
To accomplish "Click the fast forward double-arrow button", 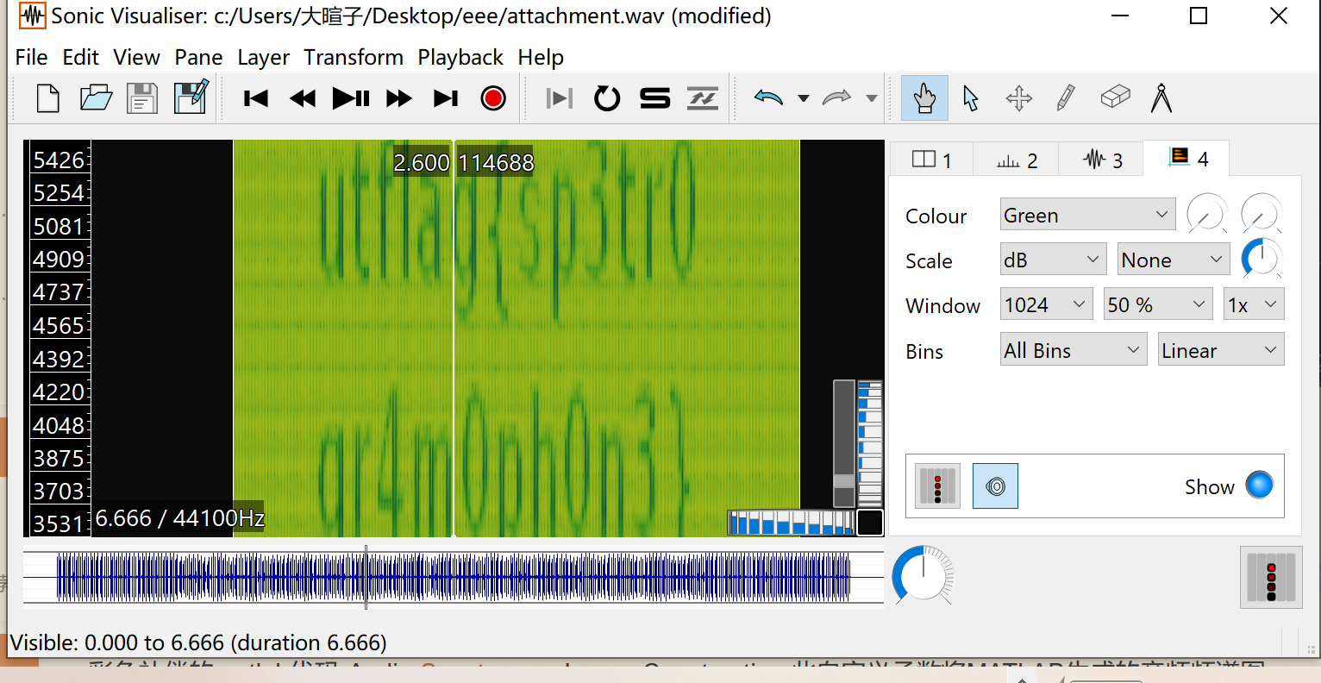I will 399,98.
